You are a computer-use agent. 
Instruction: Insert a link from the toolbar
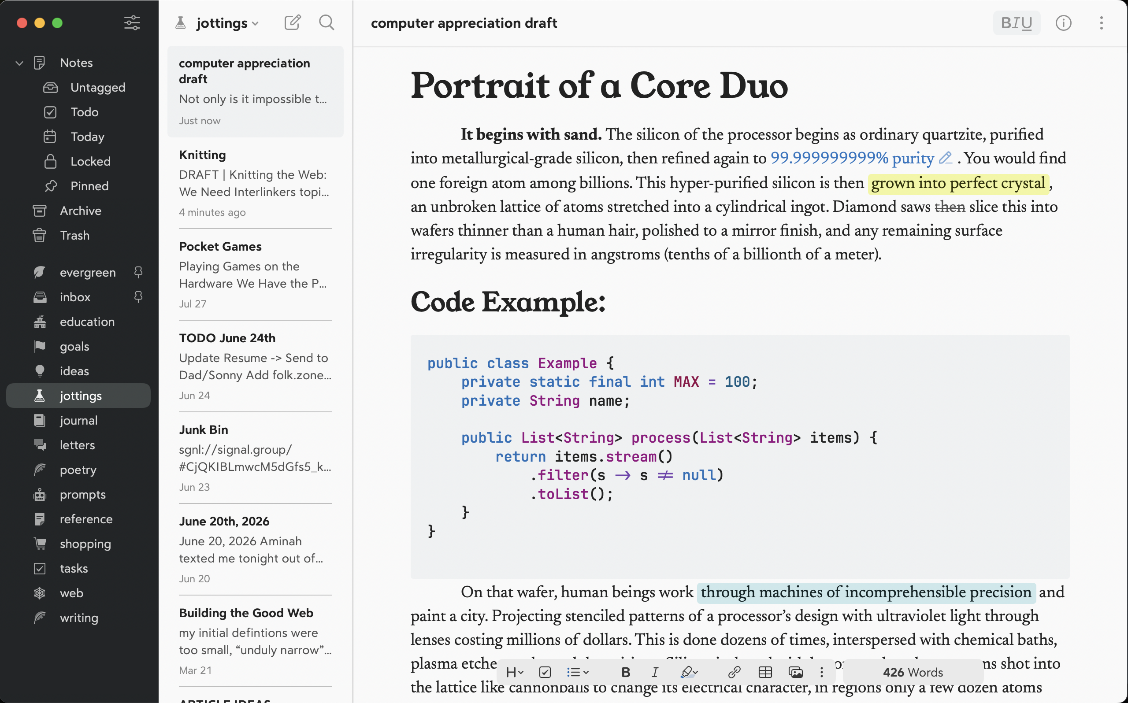point(734,672)
